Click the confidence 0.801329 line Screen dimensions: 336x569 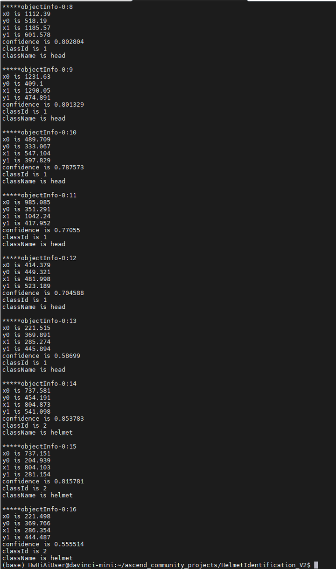tap(43, 104)
